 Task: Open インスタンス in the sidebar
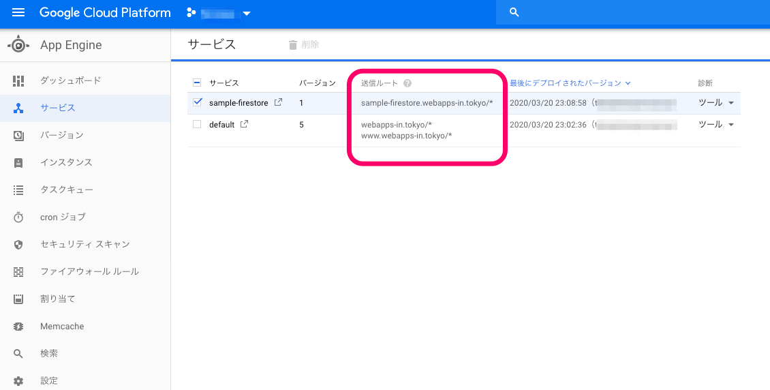[x=66, y=162]
